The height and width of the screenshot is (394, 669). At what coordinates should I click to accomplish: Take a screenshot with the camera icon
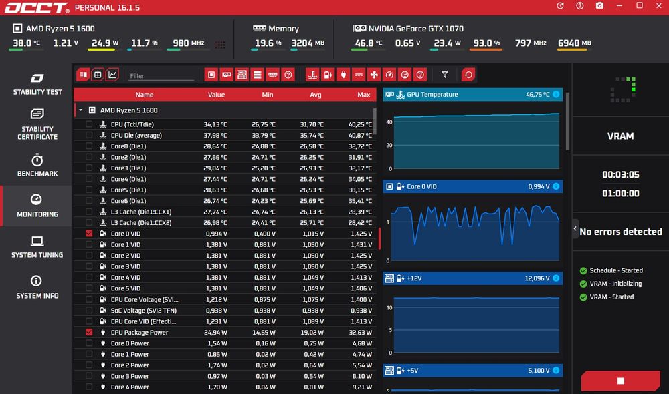[x=599, y=6]
